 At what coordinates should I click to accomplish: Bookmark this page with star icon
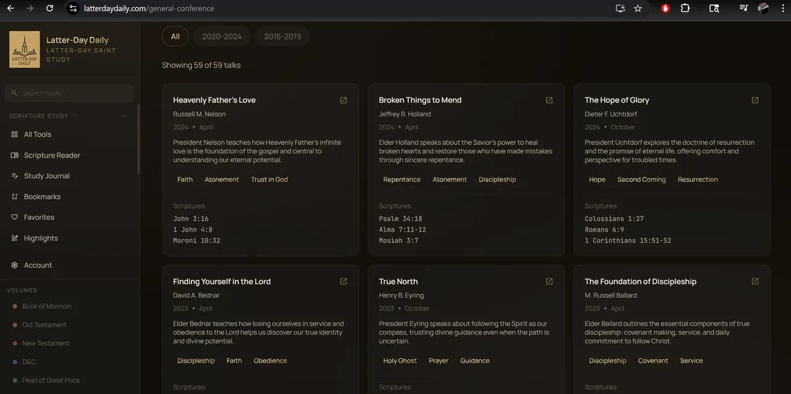click(638, 9)
